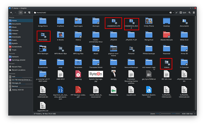Select the Downloads folder in file view
This screenshot has height=125, width=205.
(43, 36)
